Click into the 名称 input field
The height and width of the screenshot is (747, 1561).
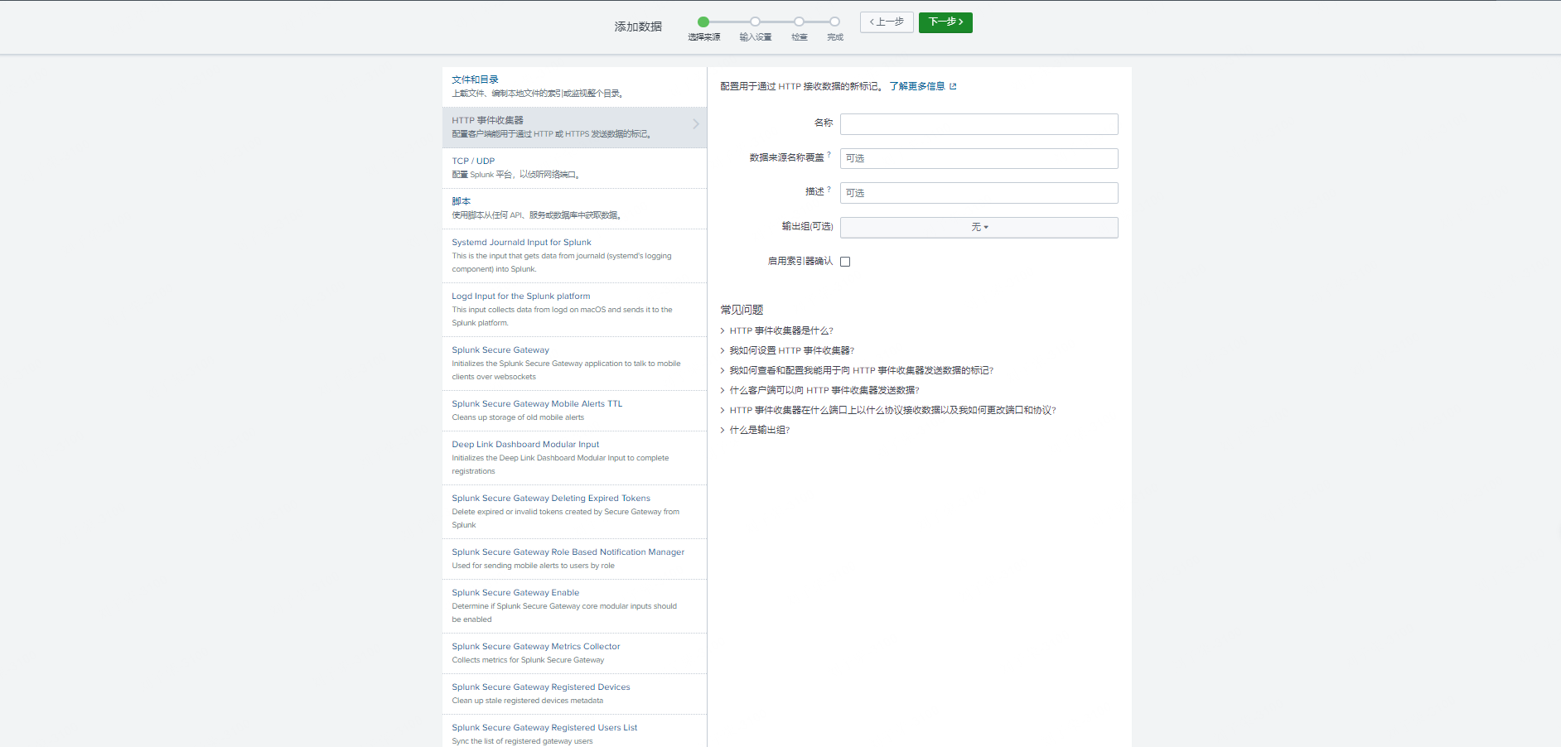pos(979,124)
